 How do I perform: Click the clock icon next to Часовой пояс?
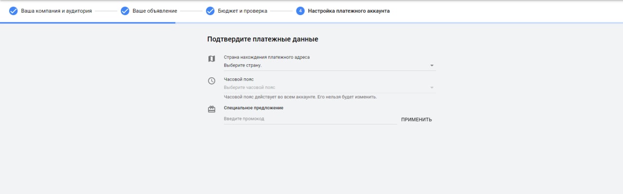pyautogui.click(x=211, y=81)
